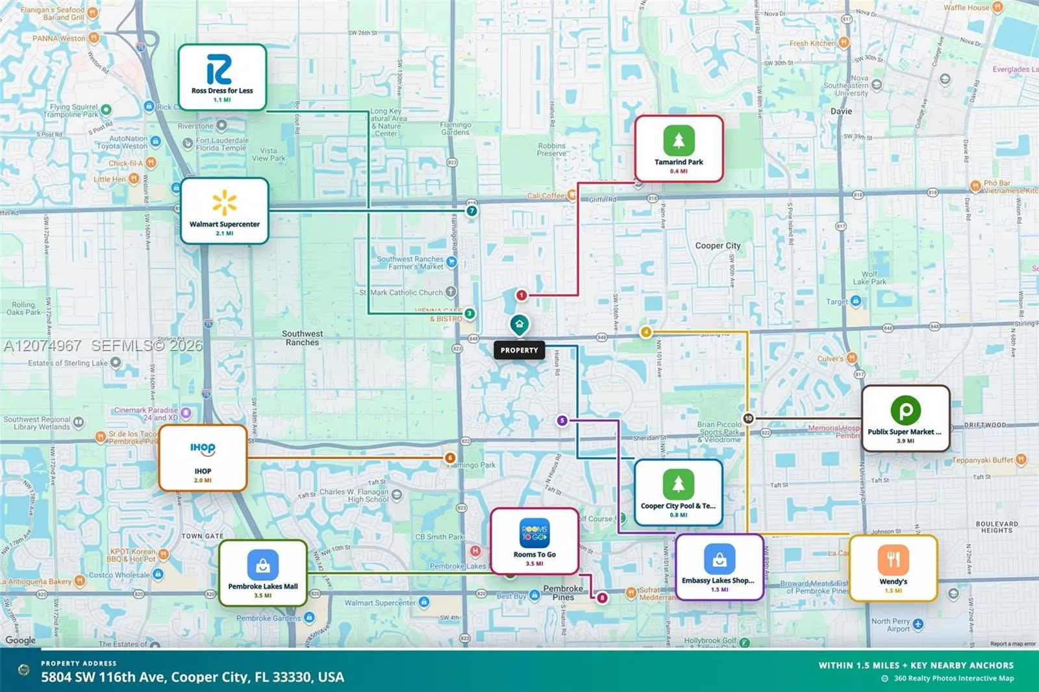Viewport: 1039px width, 692px height.
Task: Click the Waffle House restaurant pin
Action: (x=997, y=7)
